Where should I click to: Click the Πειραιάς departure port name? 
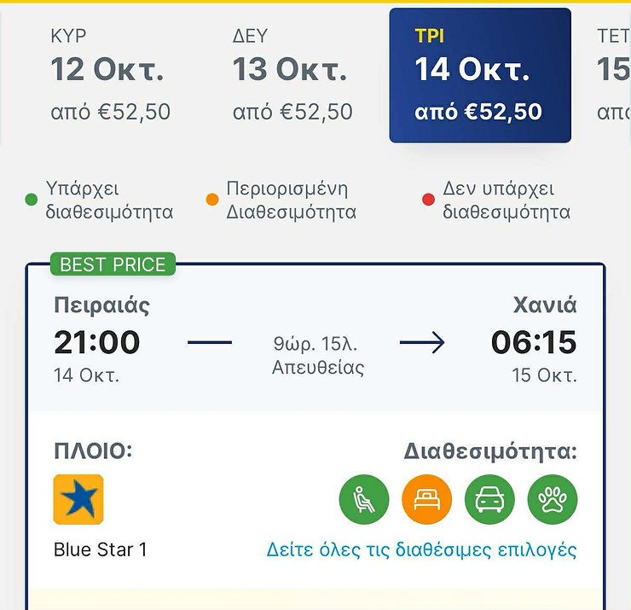[101, 305]
